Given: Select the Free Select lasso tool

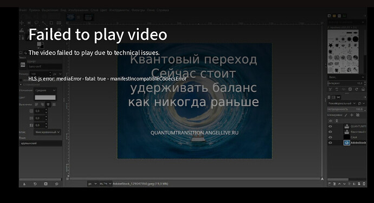Looking at the screenshot, I should 36,23.
